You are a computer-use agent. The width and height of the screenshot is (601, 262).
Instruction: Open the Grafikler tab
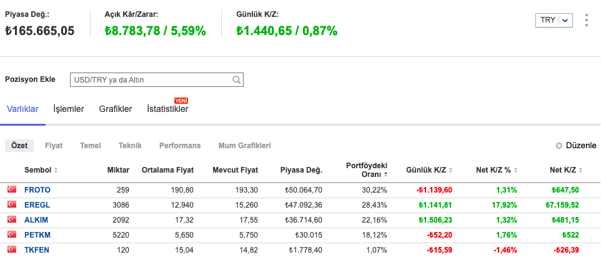click(x=115, y=109)
